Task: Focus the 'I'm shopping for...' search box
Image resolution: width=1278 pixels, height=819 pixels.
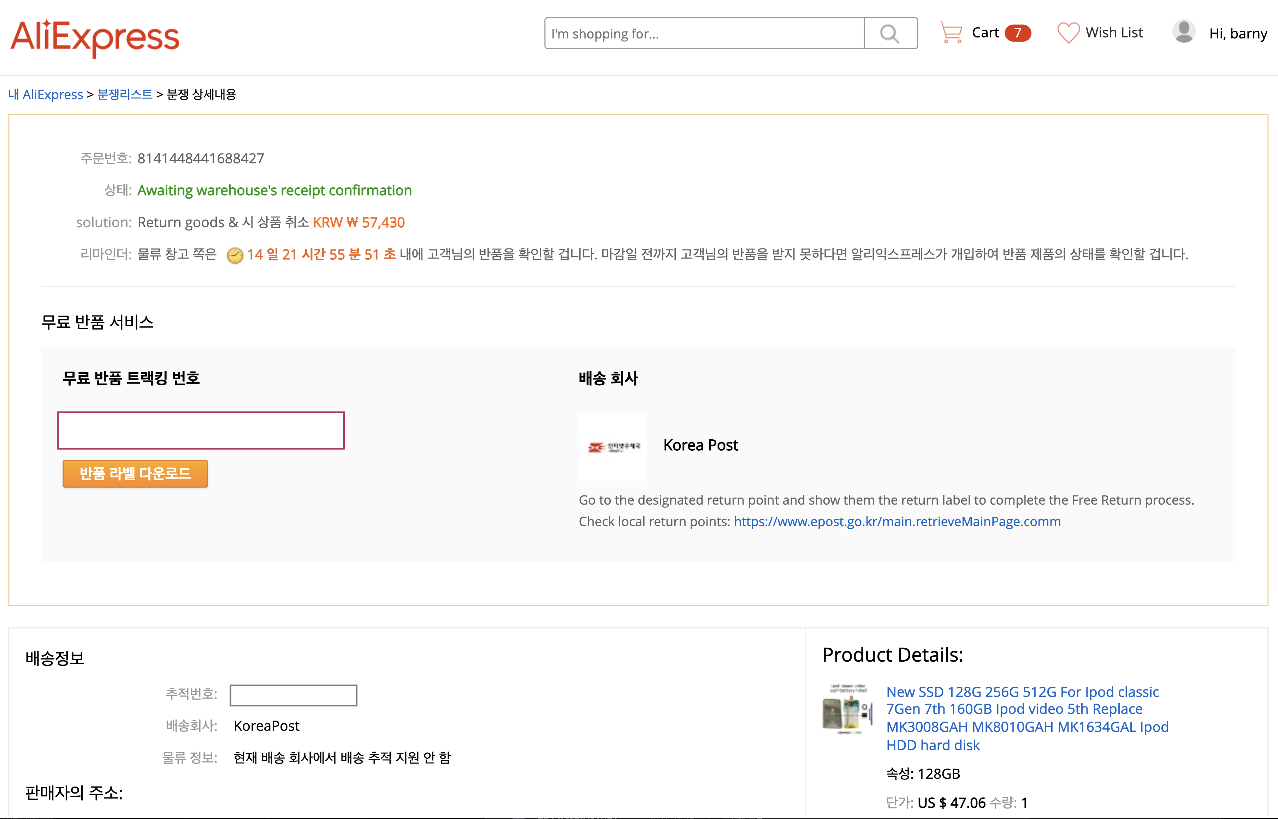Action: (x=704, y=34)
